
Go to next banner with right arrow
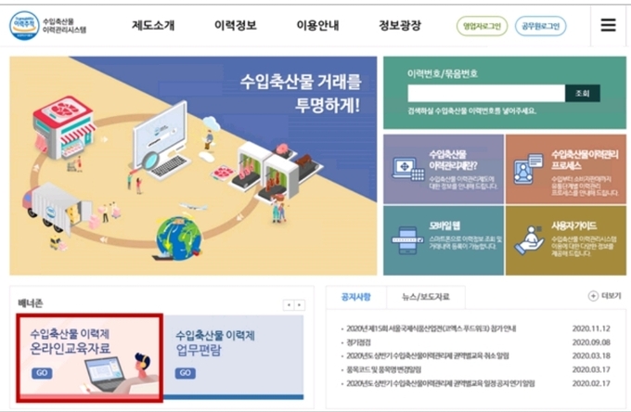point(300,305)
